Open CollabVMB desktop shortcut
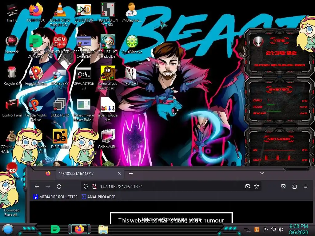Viewport: 315px width, 236px height. click(108, 139)
